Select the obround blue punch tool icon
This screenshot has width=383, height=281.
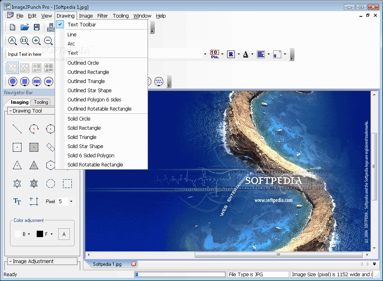(49, 81)
